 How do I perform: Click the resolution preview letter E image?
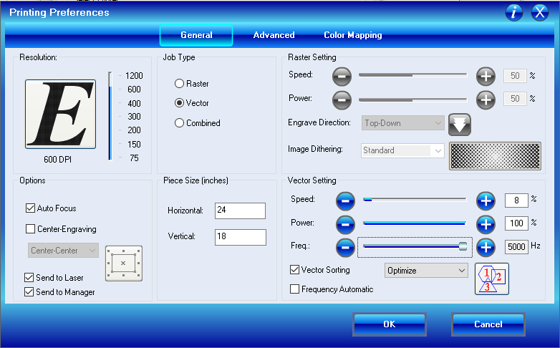(x=60, y=114)
